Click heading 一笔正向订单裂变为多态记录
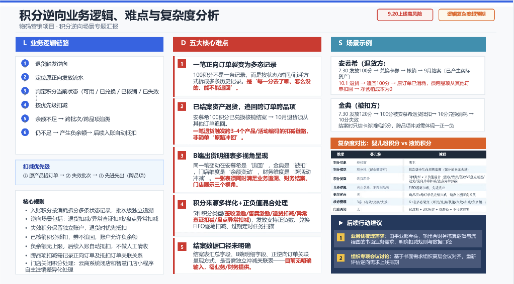The image size is (514, 284). [x=235, y=64]
